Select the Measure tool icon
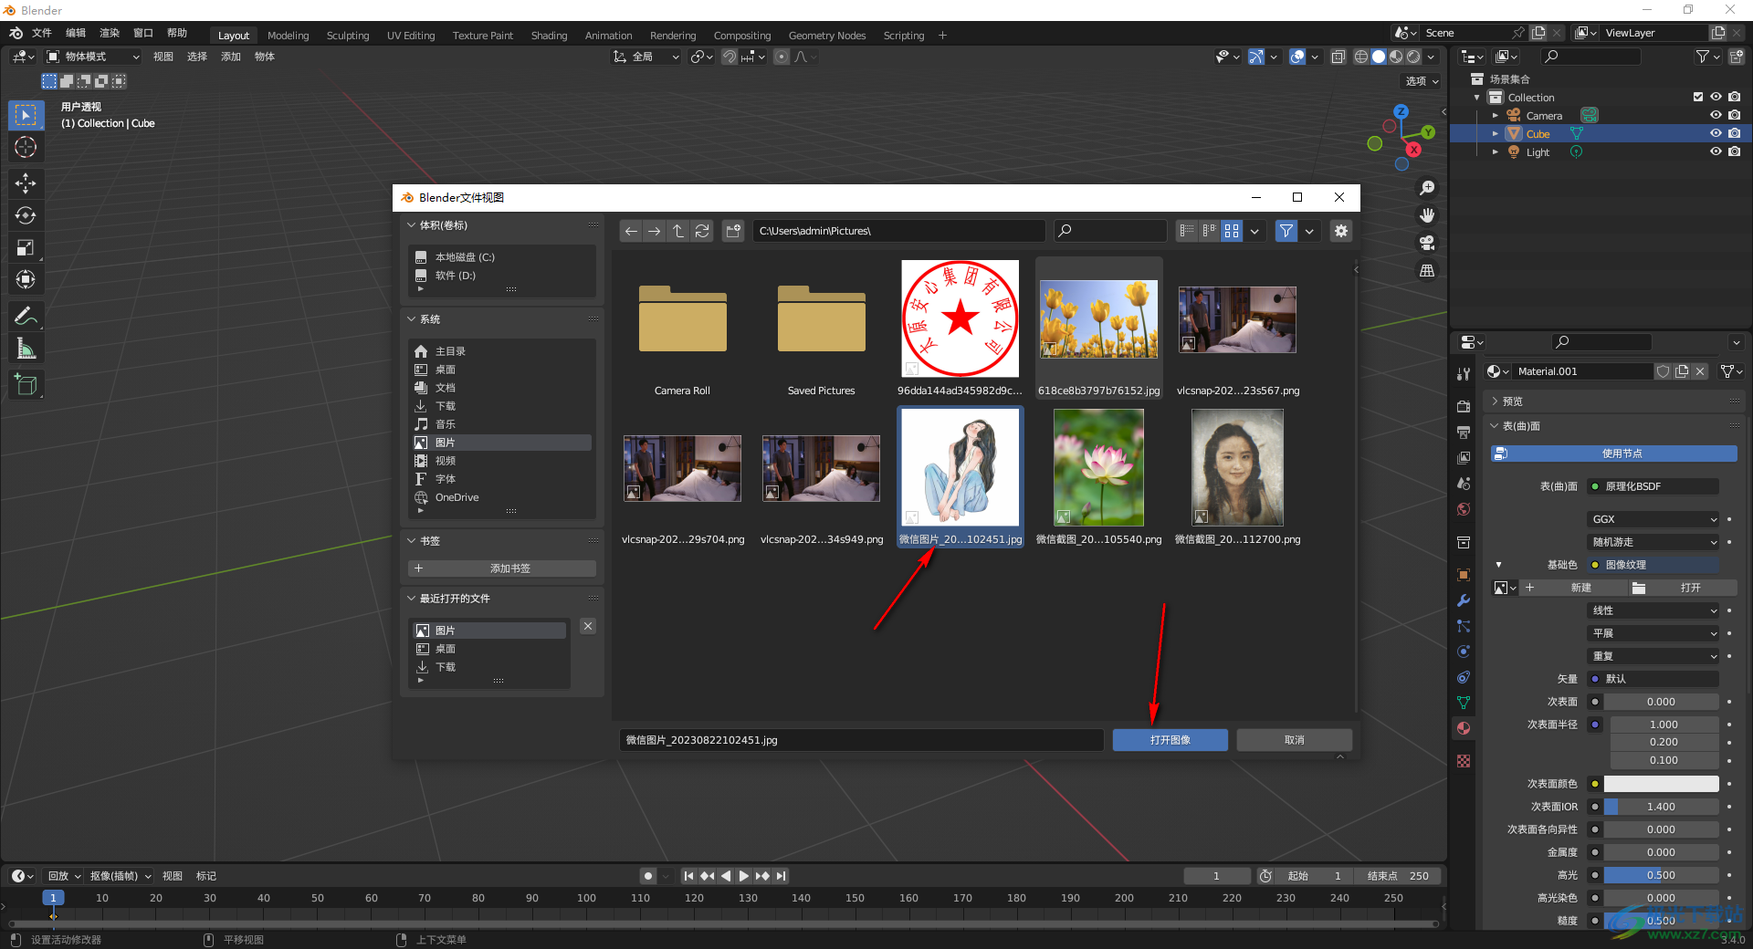The width and height of the screenshot is (1753, 949). point(26,349)
